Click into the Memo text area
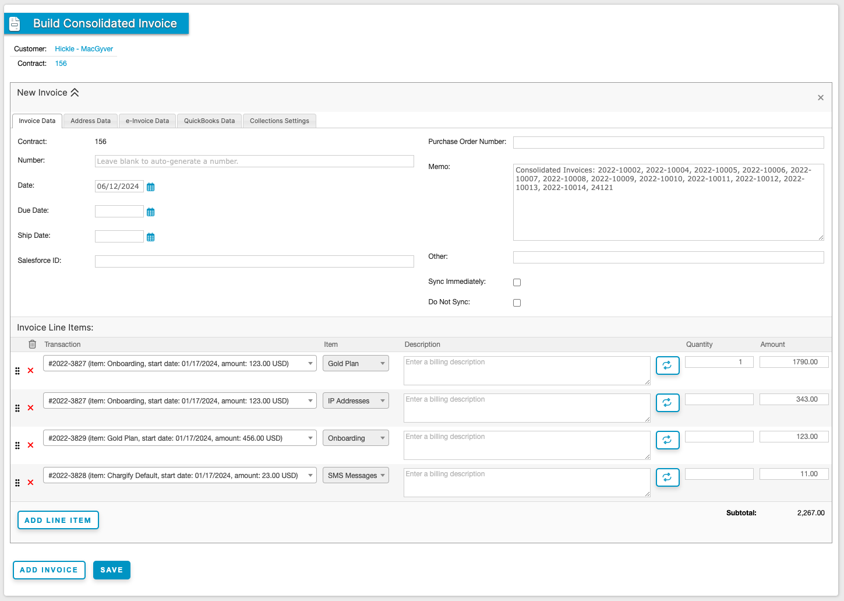This screenshot has width=844, height=601. tap(669, 202)
